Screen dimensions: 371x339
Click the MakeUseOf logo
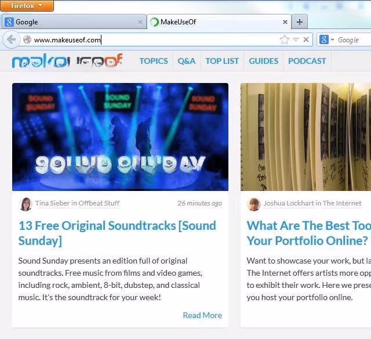pos(67,61)
